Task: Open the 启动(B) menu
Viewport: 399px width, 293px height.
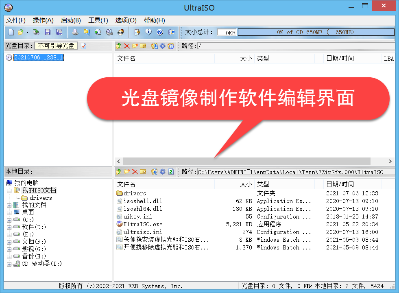Action: pos(71,20)
